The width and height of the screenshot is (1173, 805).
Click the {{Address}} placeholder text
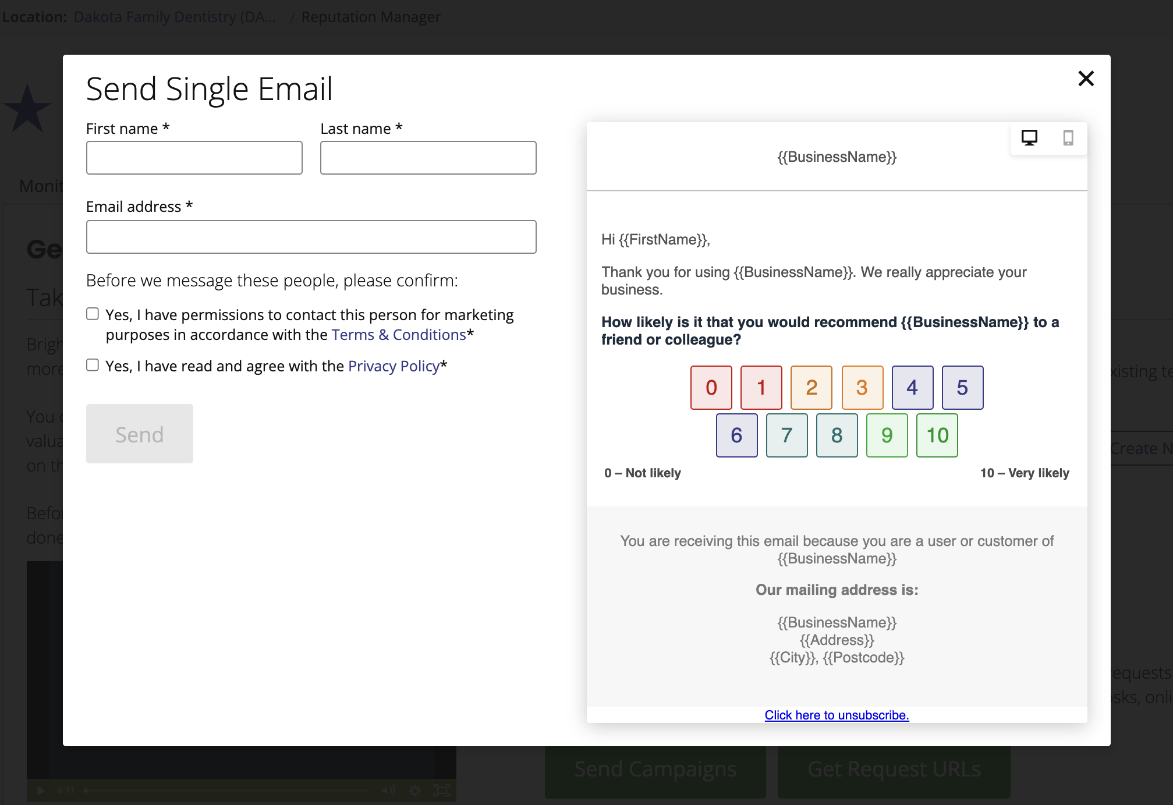click(837, 640)
